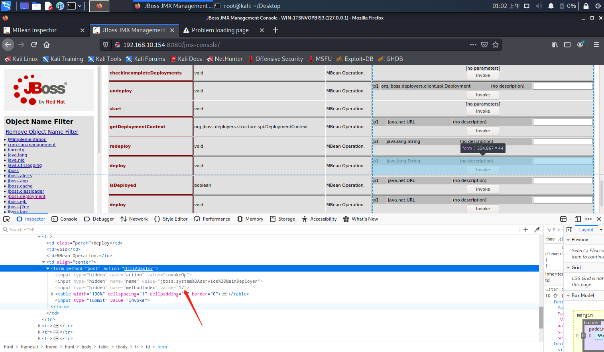604x352 pixels.
Task: Open the jboss.cache filter link
Action: click(x=20, y=186)
